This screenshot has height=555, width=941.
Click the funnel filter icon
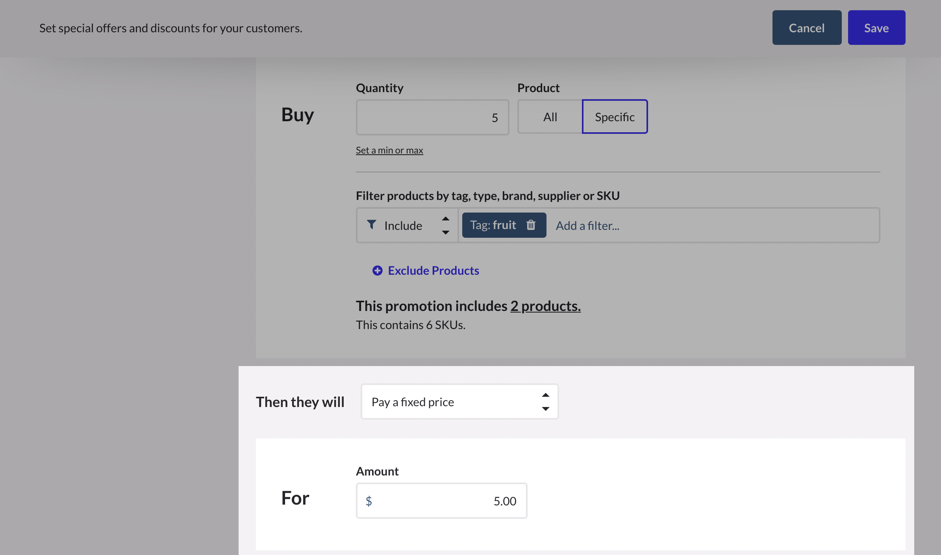(371, 225)
